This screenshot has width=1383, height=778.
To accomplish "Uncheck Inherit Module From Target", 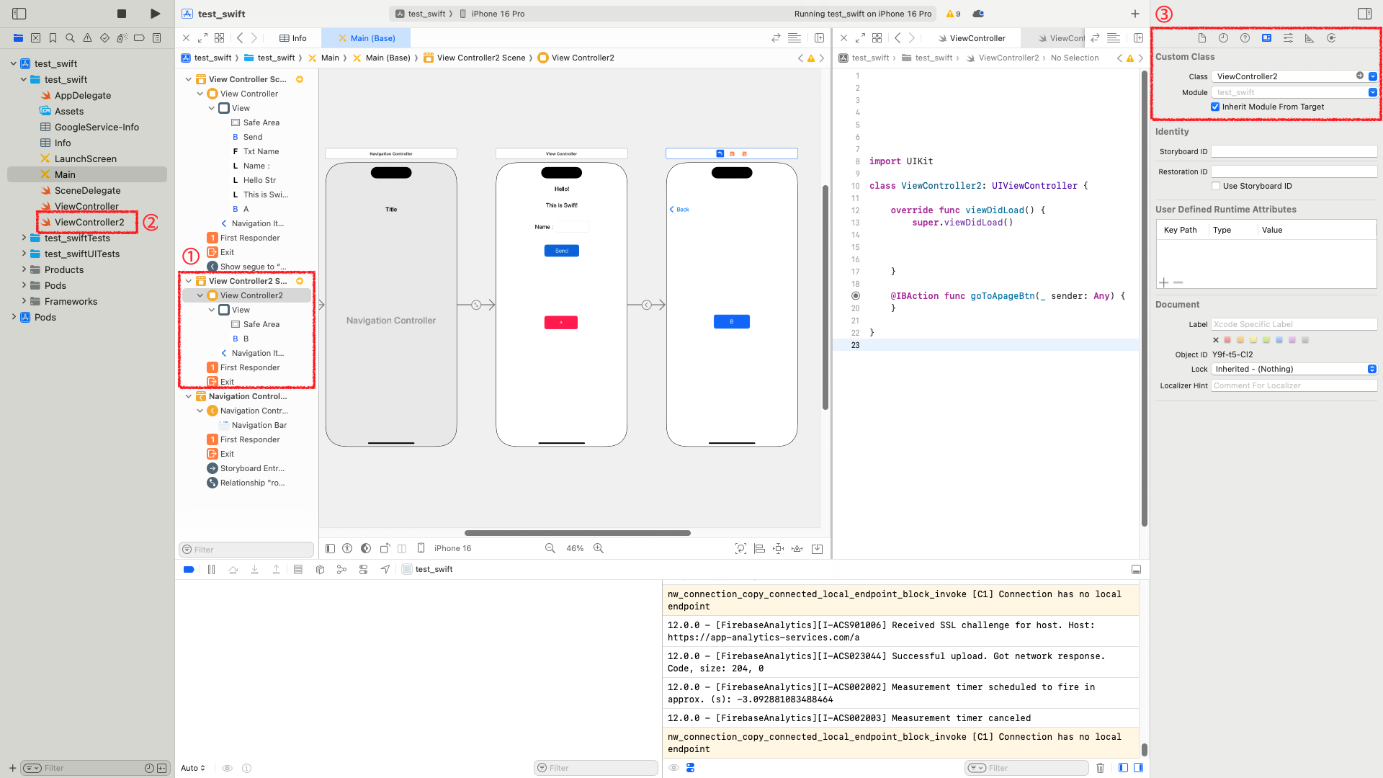I will click(x=1215, y=107).
